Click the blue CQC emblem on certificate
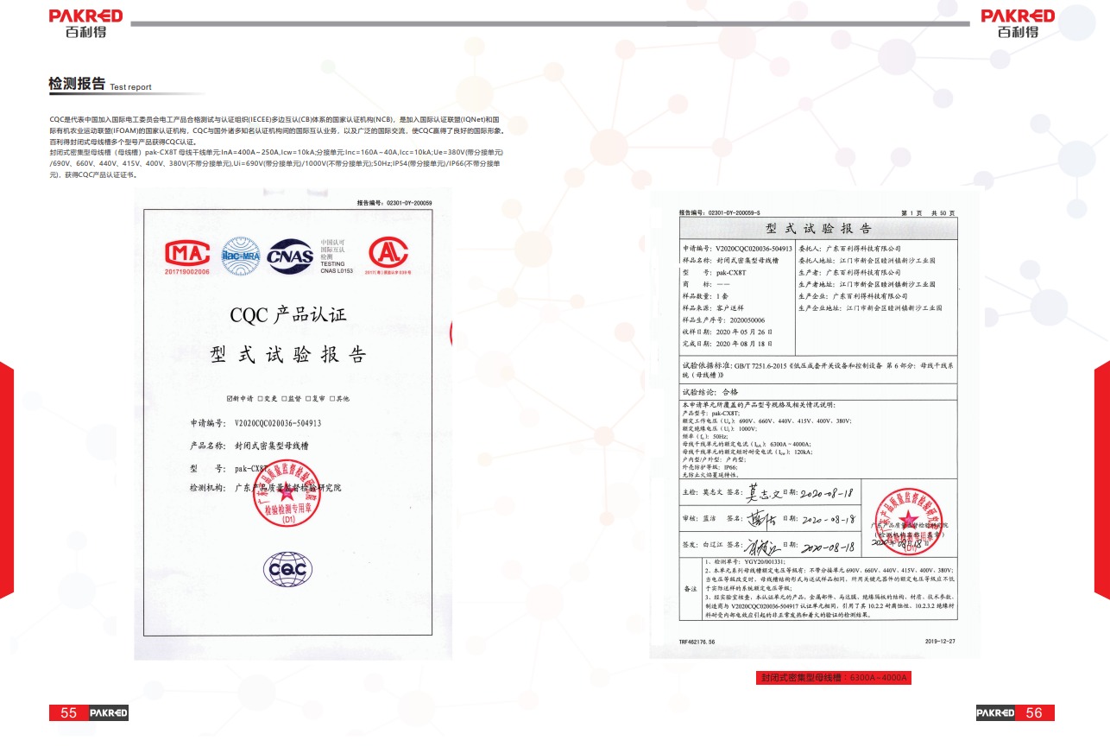 (287, 570)
